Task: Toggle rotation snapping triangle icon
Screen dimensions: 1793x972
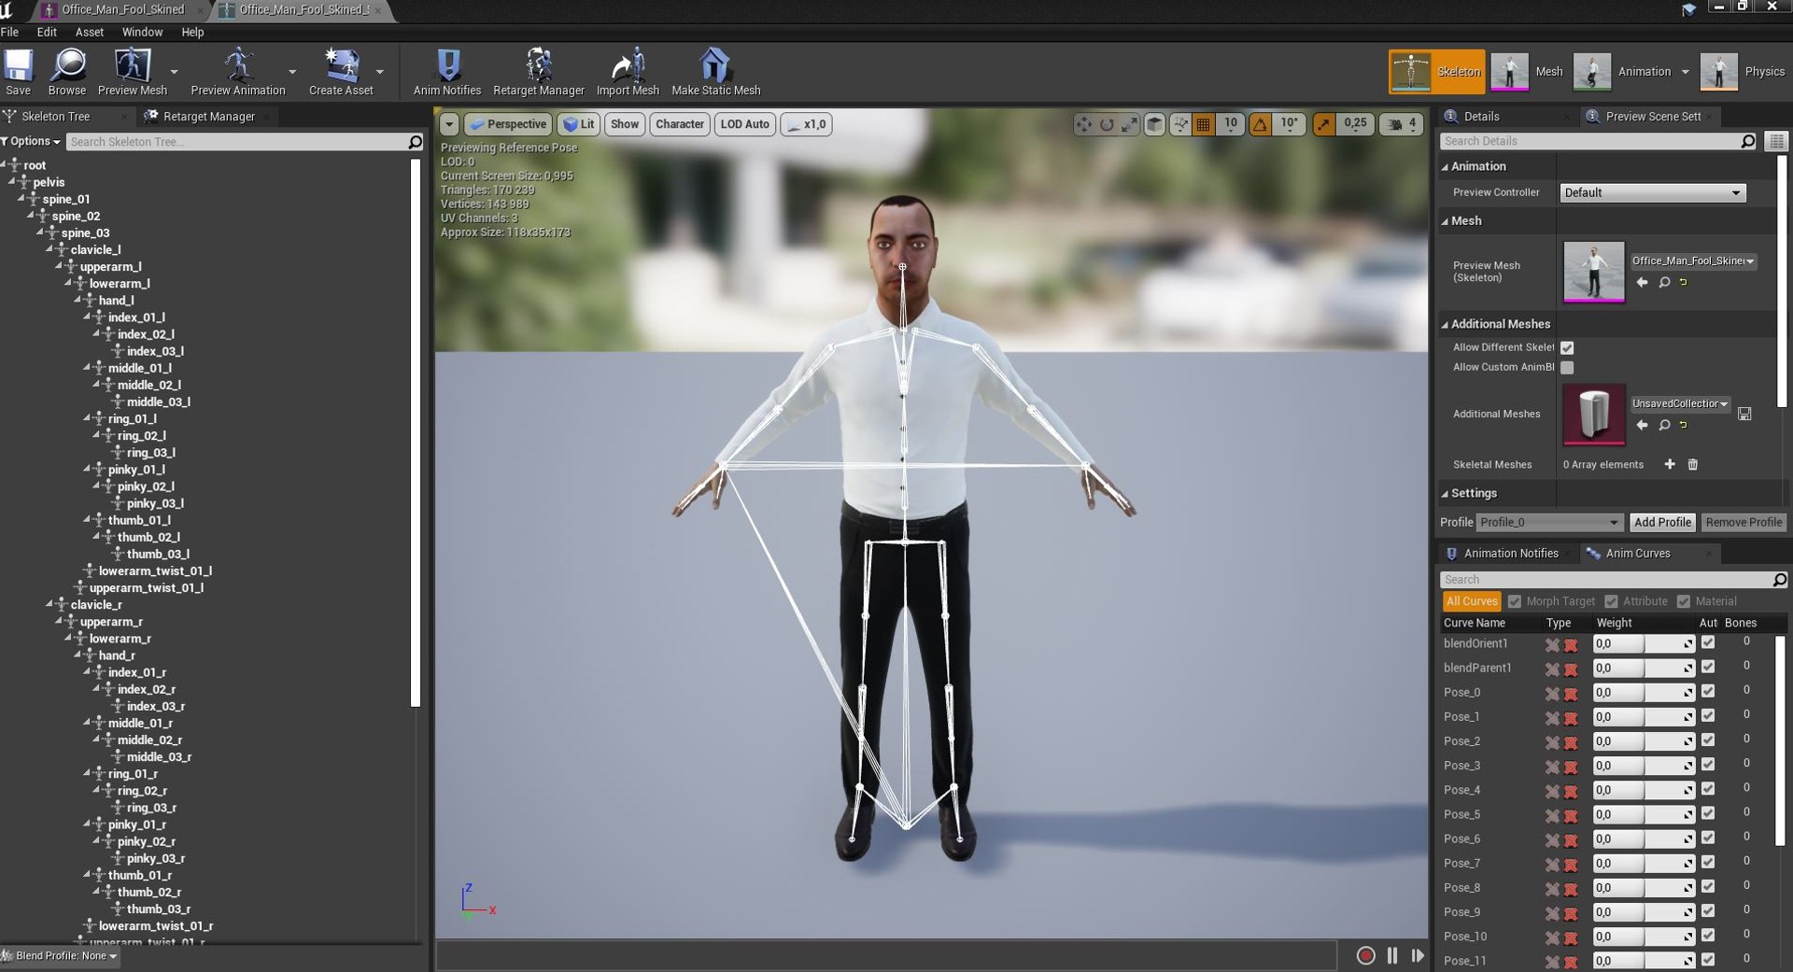Action: (1260, 124)
